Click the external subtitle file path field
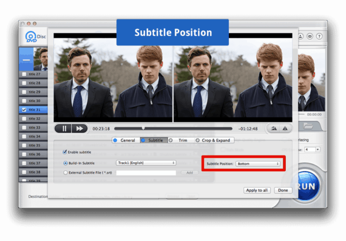The width and height of the screenshot is (346, 241). [146, 172]
